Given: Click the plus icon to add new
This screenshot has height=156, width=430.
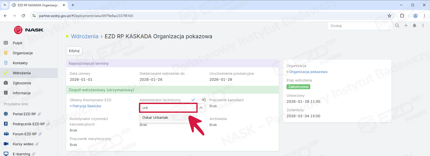Looking at the screenshot, I should tap(406, 25).
